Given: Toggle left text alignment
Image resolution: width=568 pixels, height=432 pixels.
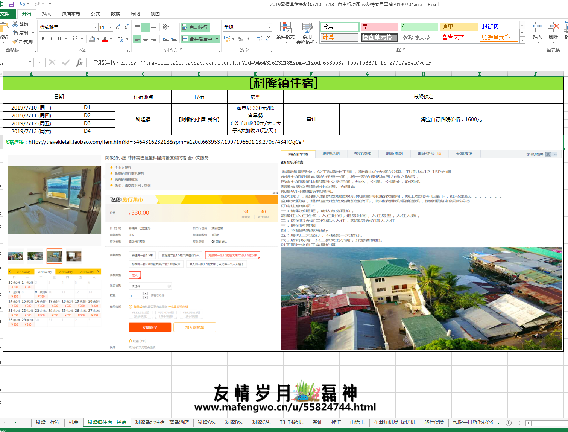Looking at the screenshot, I should point(137,39).
